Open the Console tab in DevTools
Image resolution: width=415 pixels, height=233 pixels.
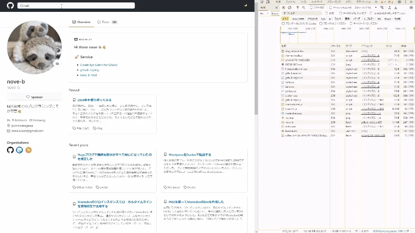point(290,2)
